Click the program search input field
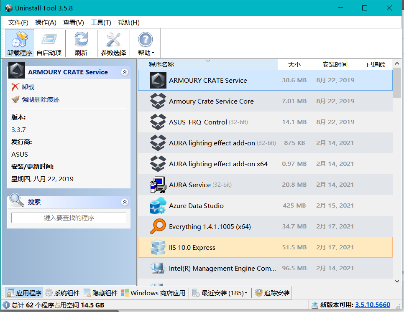Screen dimensions: 404x312 (69, 218)
